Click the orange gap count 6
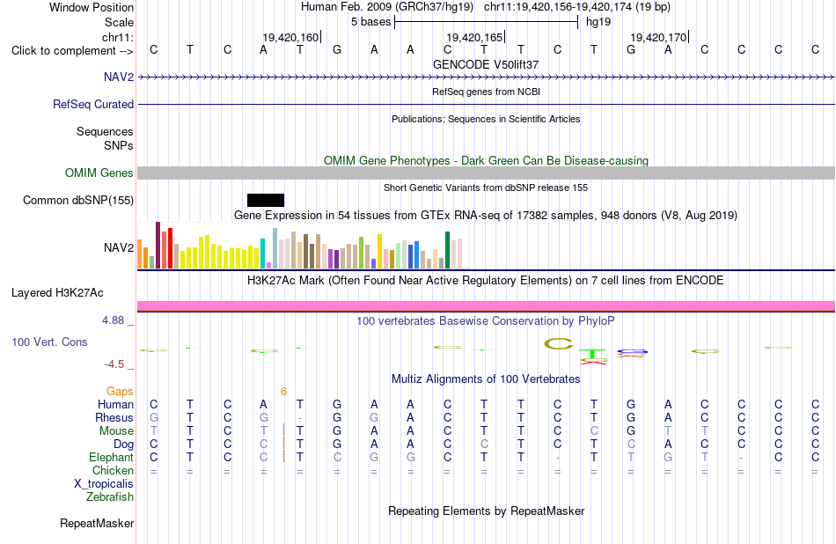Image resolution: width=836 pixels, height=544 pixels. coord(283,392)
